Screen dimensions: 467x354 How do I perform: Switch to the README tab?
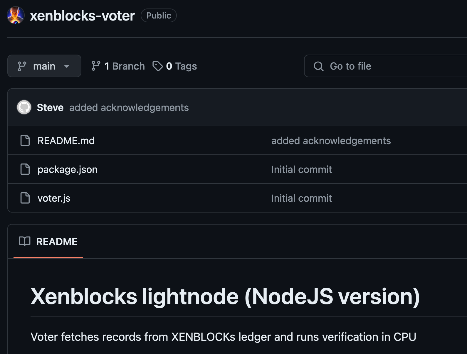tap(56, 241)
